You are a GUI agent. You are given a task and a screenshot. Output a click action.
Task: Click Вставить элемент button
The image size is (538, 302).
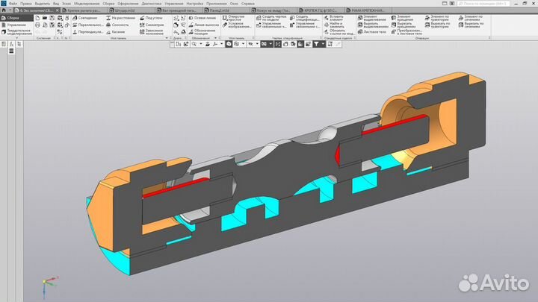coord(338,18)
